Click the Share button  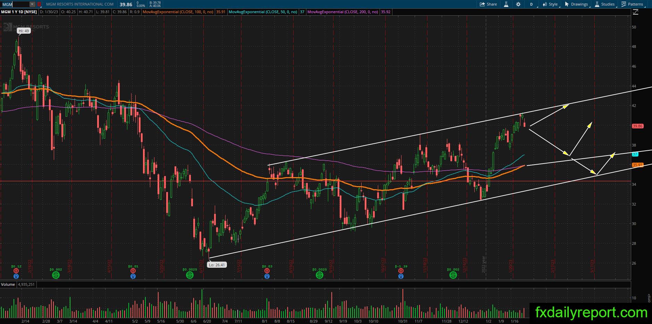point(488,4)
